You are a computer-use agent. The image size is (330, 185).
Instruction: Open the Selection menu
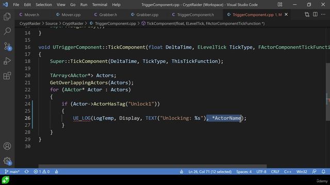click(x=43, y=5)
